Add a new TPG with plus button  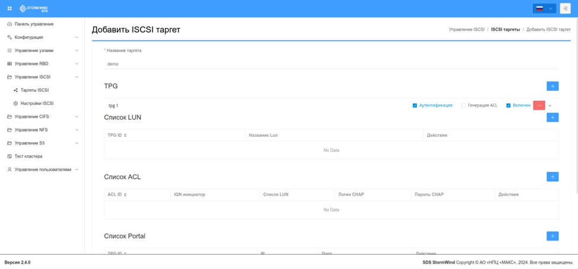pyautogui.click(x=552, y=86)
